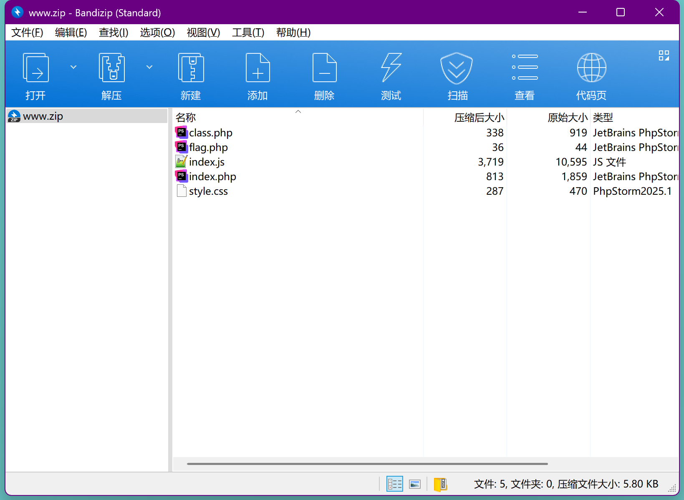Open the File (文件) menu
This screenshot has height=500, width=684.
(27, 33)
